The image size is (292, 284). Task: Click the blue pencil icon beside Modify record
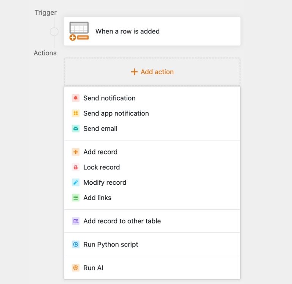click(76, 182)
